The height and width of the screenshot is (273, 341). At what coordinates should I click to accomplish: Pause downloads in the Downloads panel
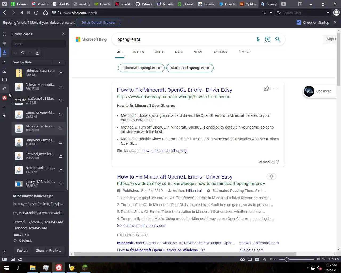15,53
